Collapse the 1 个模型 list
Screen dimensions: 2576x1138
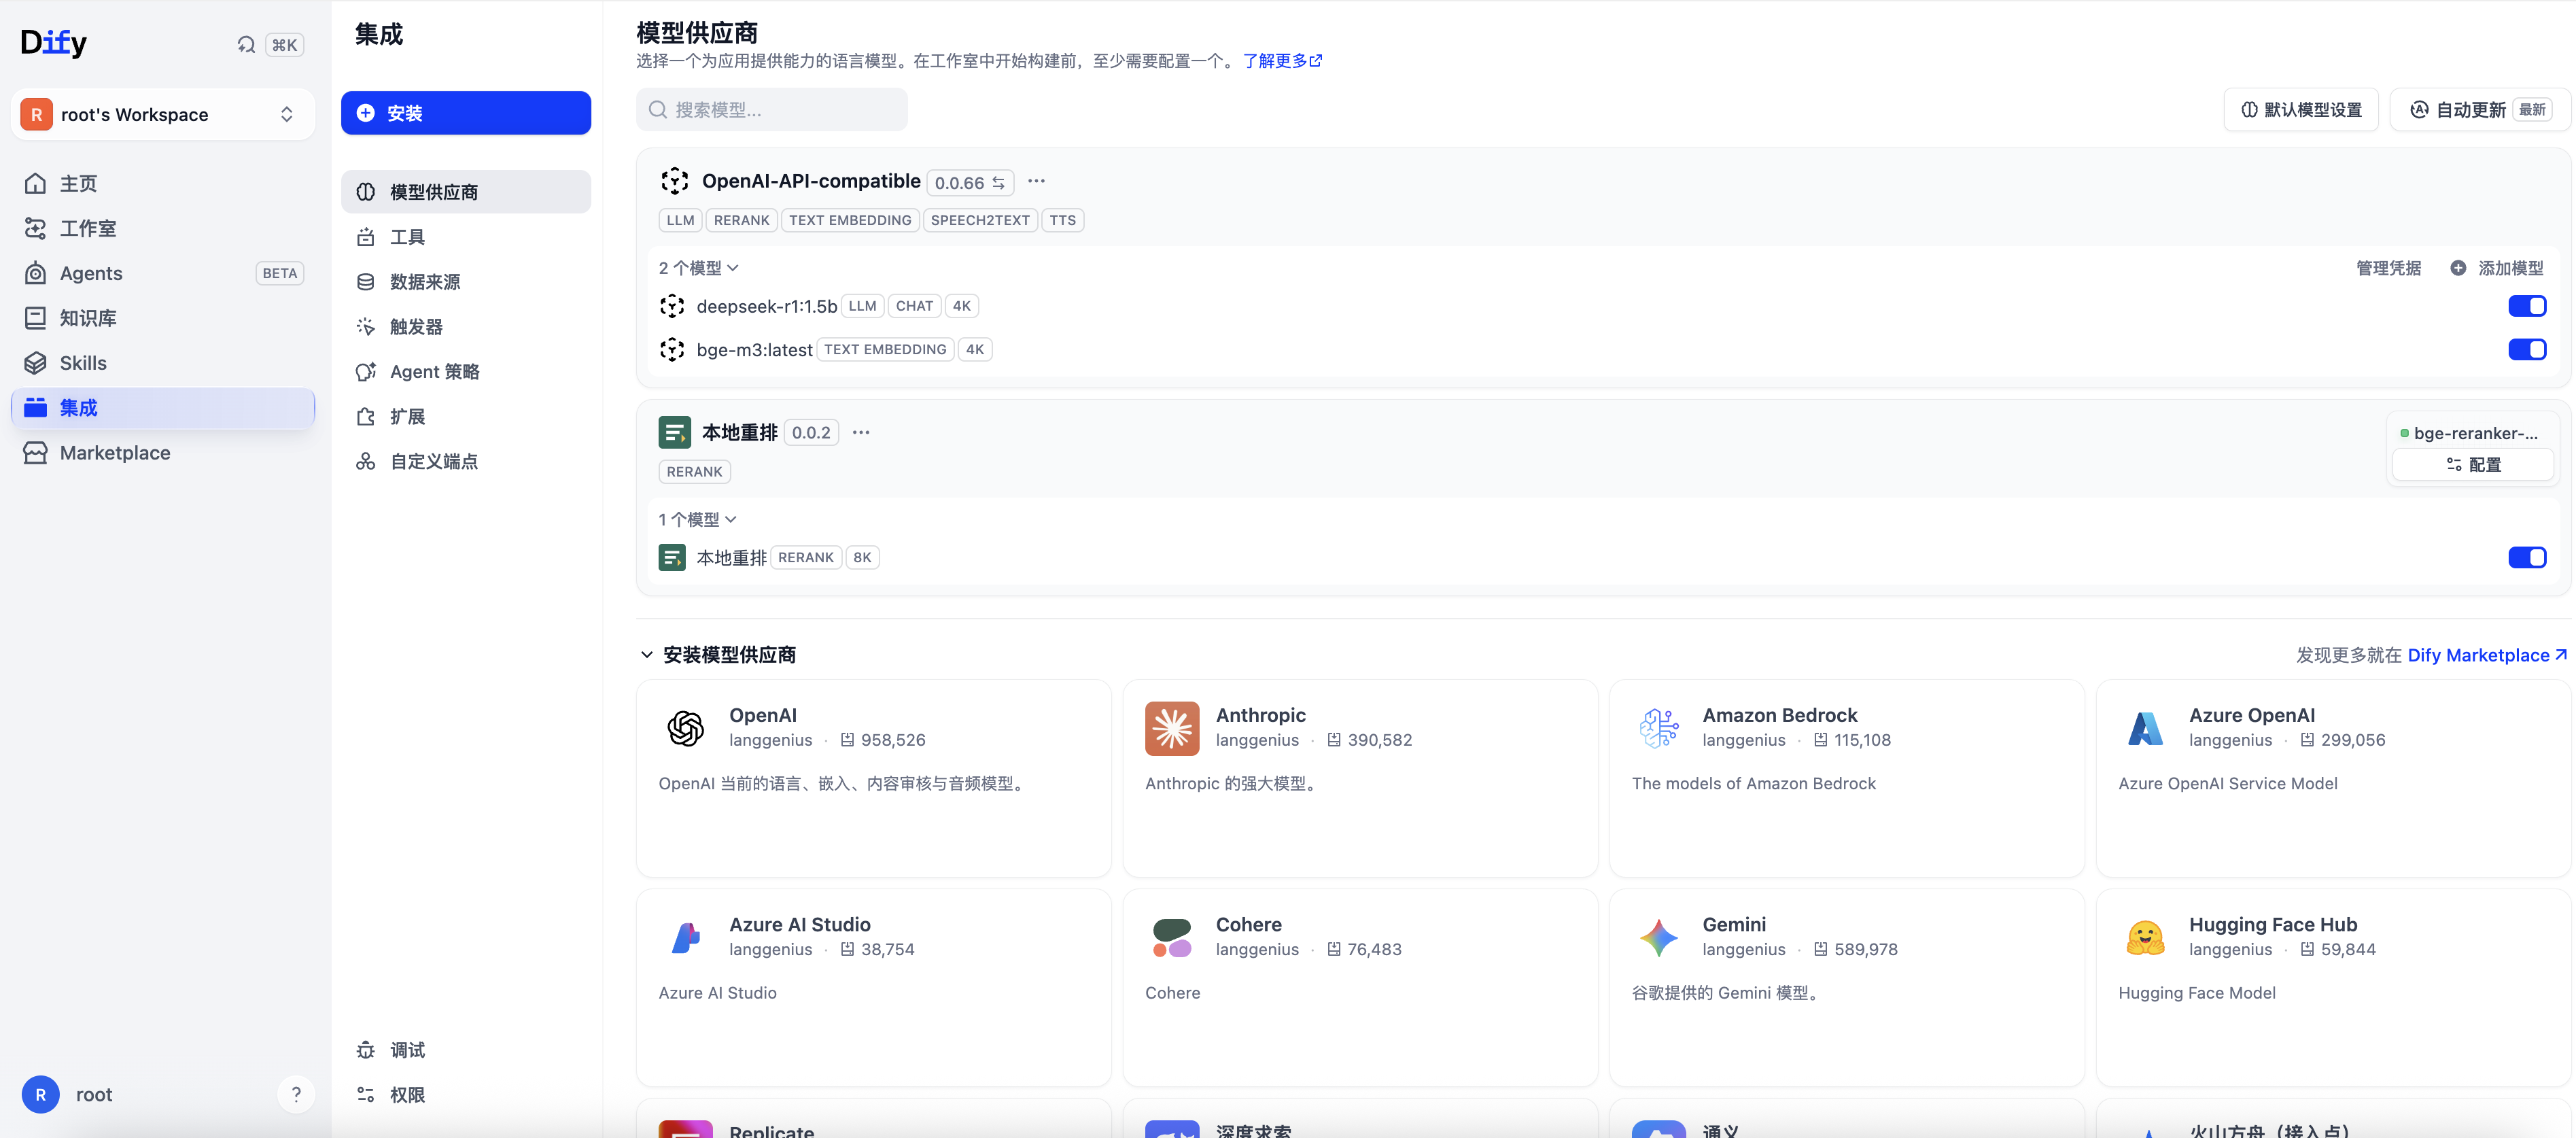[x=697, y=519]
